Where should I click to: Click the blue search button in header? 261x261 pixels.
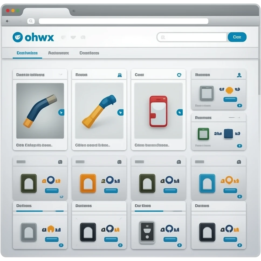point(237,37)
